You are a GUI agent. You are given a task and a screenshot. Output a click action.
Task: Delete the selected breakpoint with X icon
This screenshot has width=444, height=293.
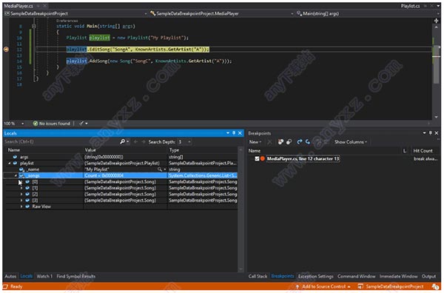tap(269, 142)
